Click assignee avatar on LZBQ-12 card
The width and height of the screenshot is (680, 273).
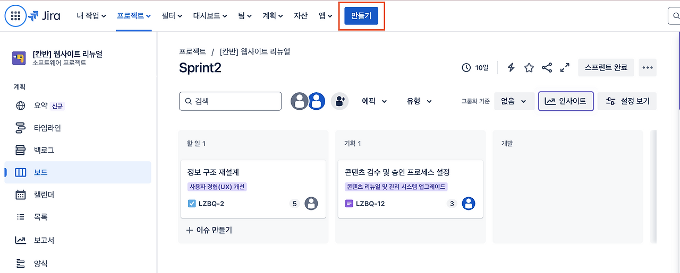click(x=468, y=204)
